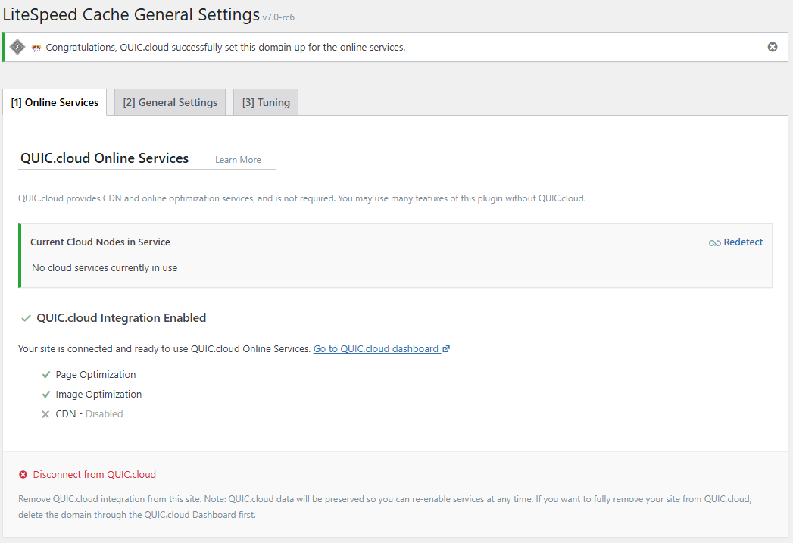Image resolution: width=793 pixels, height=543 pixels.
Task: Click red circle icon beside Disconnect
Action: click(23, 475)
